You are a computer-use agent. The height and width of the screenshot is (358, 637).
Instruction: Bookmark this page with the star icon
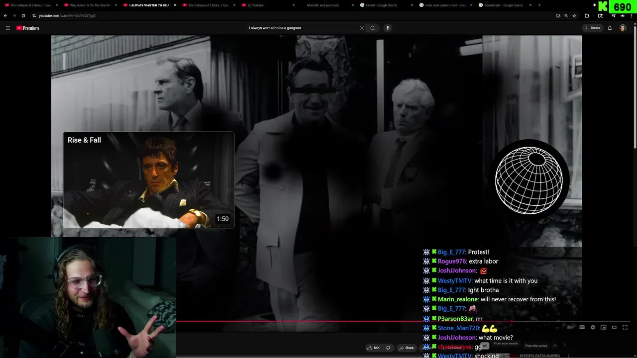pyautogui.click(x=574, y=15)
